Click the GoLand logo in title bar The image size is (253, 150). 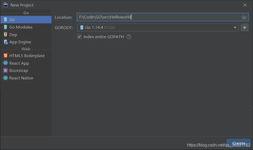pos(5,5)
